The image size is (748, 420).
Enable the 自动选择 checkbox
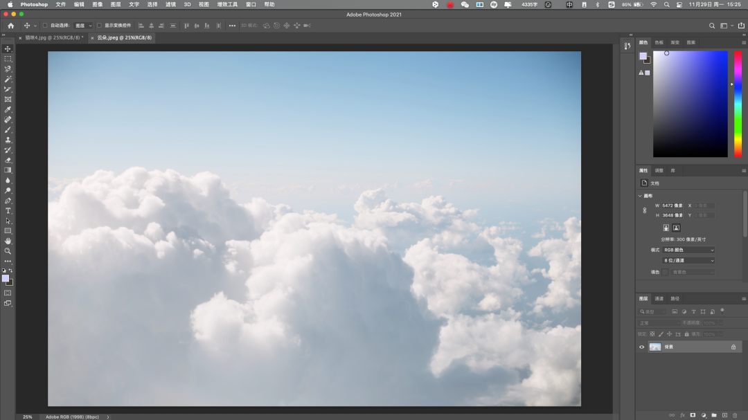45,26
